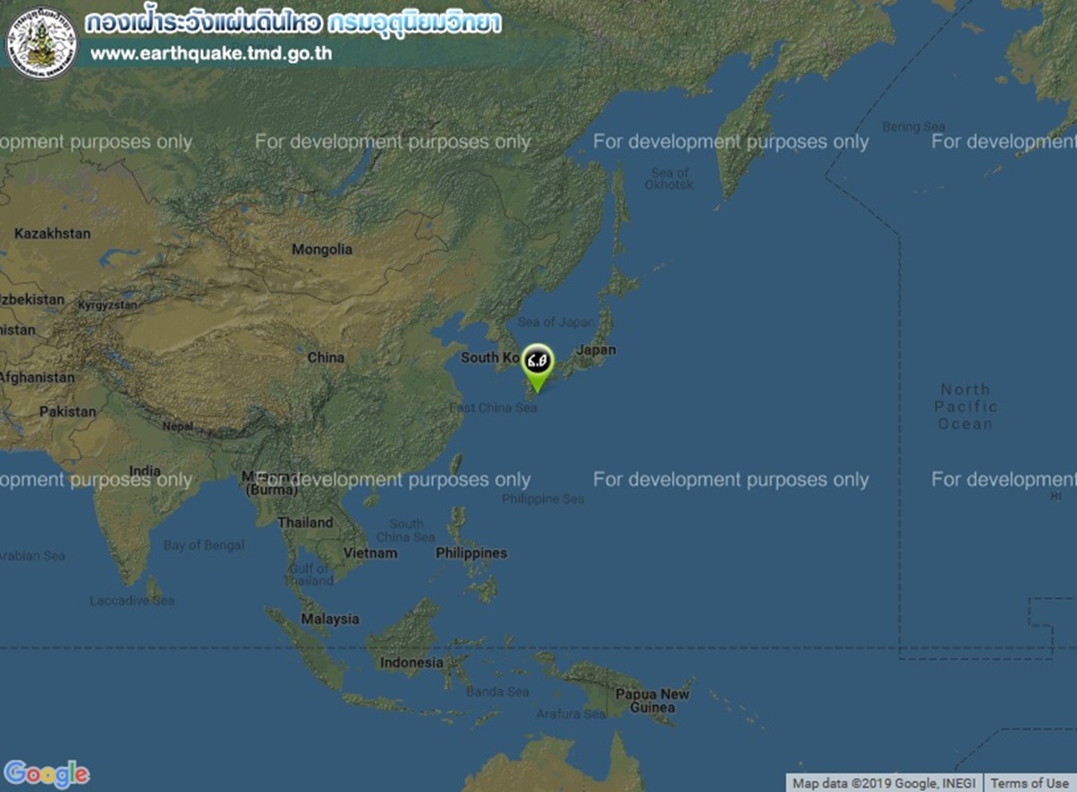Viewport: 1077px width, 792px height.
Task: Click the Gulf of Thailand label
Action: 310,574
